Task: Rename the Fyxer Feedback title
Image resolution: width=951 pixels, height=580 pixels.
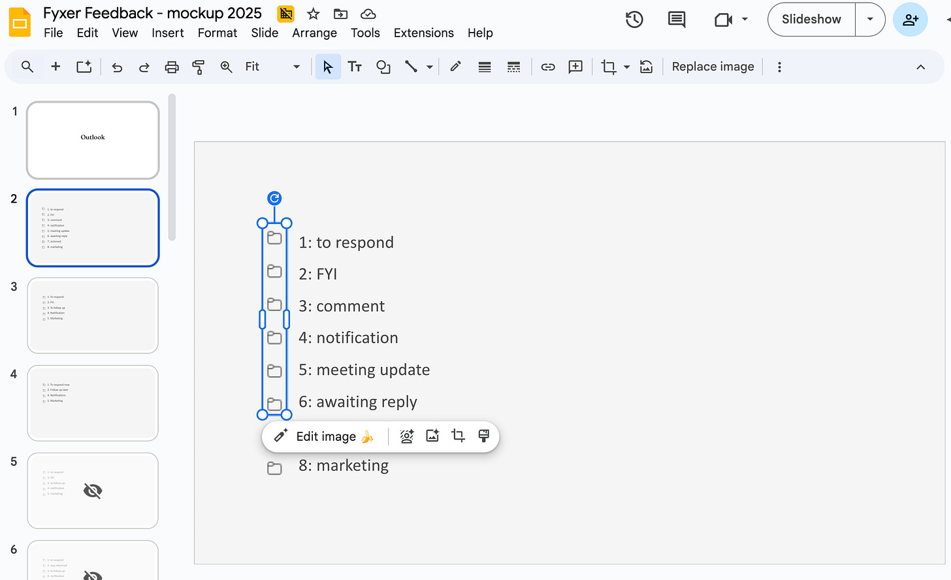Action: pyautogui.click(x=152, y=13)
